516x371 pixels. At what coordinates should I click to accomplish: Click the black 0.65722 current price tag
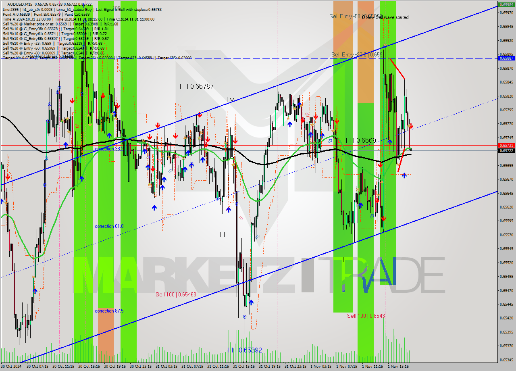click(506, 150)
